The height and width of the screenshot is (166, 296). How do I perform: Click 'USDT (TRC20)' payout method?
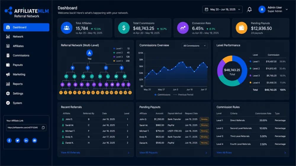pos(175,131)
